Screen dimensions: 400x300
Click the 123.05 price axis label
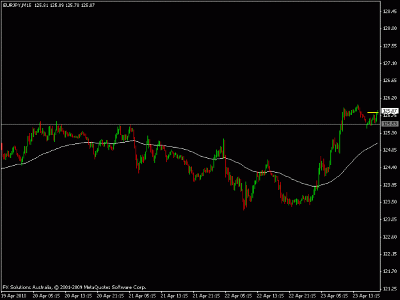(390, 219)
